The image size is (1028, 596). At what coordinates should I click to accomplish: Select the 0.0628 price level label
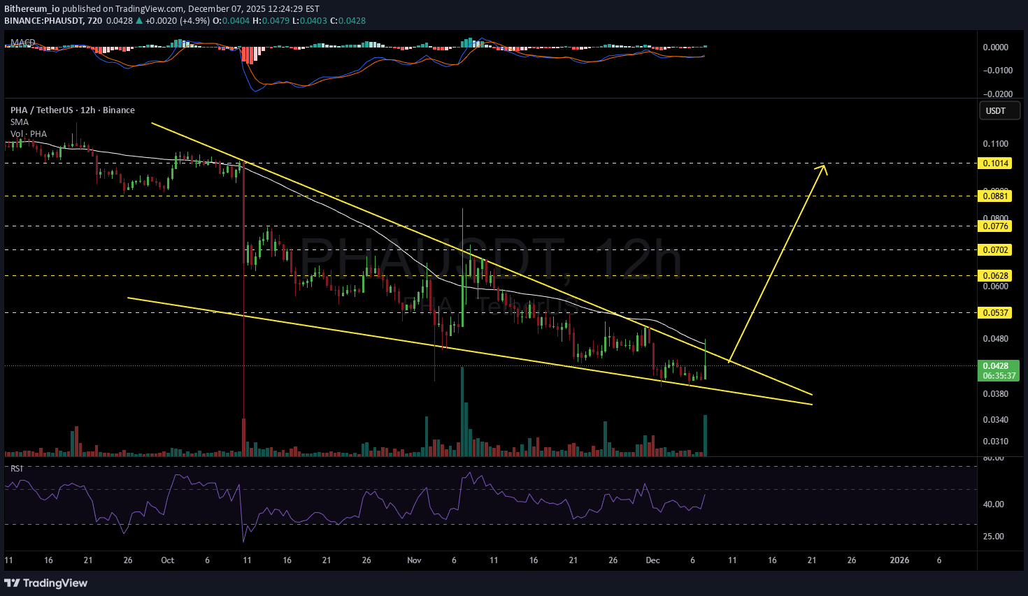(x=995, y=276)
